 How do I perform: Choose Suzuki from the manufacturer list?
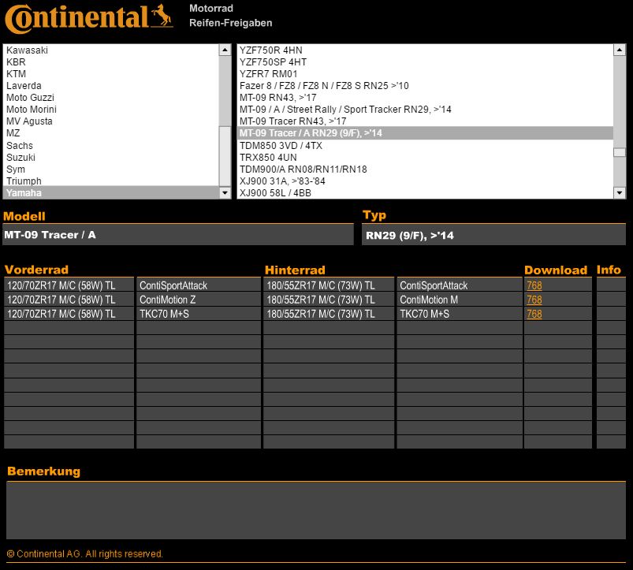pos(21,158)
